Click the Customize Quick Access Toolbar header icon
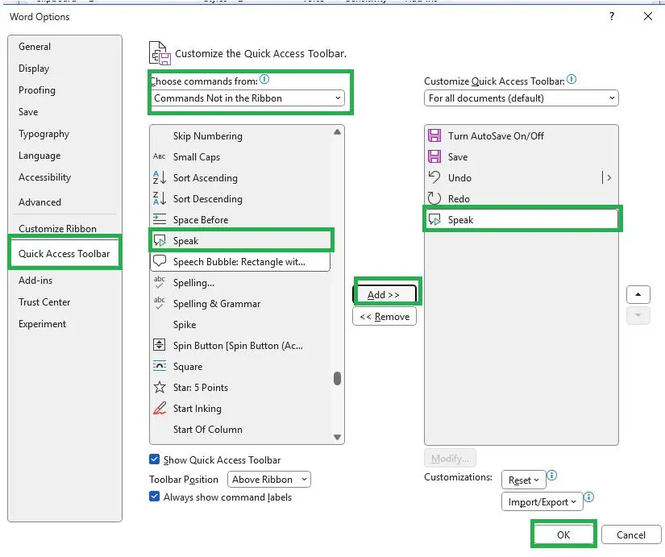This screenshot has width=665, height=557. coord(160,53)
